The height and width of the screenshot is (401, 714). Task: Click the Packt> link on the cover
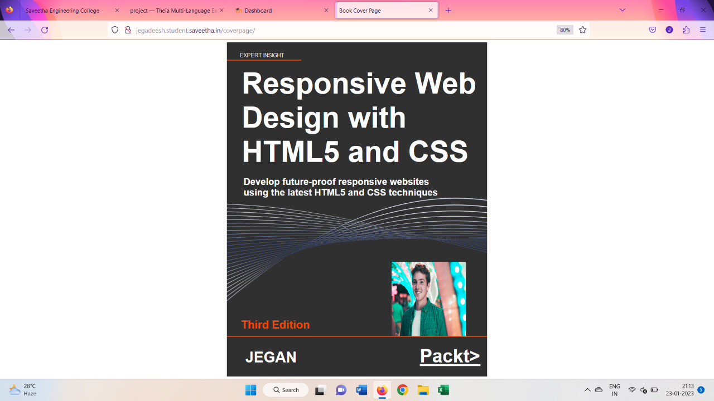point(450,356)
